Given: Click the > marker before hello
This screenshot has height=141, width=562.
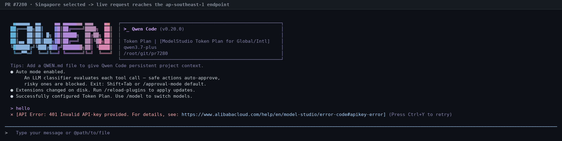Looking at the screenshot, I should [x=12, y=108].
